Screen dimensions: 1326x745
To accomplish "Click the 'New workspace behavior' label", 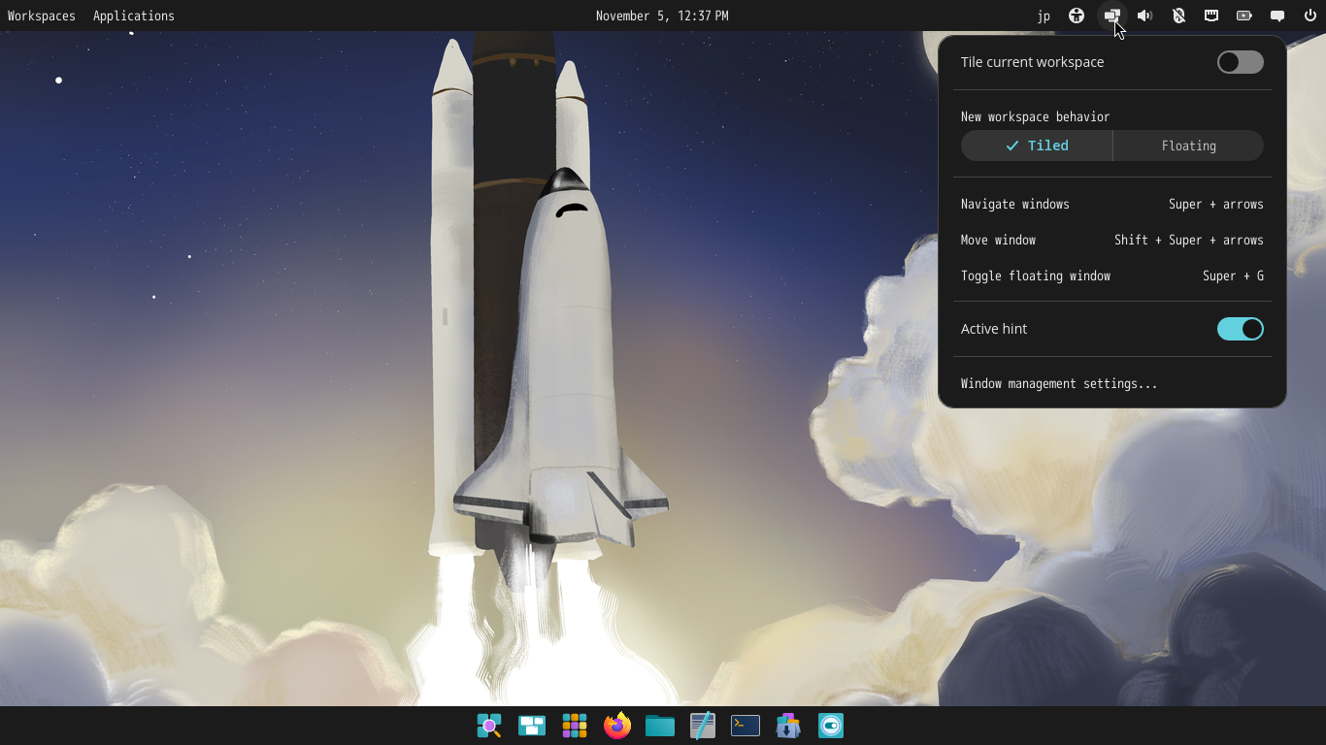I will [x=1035, y=116].
